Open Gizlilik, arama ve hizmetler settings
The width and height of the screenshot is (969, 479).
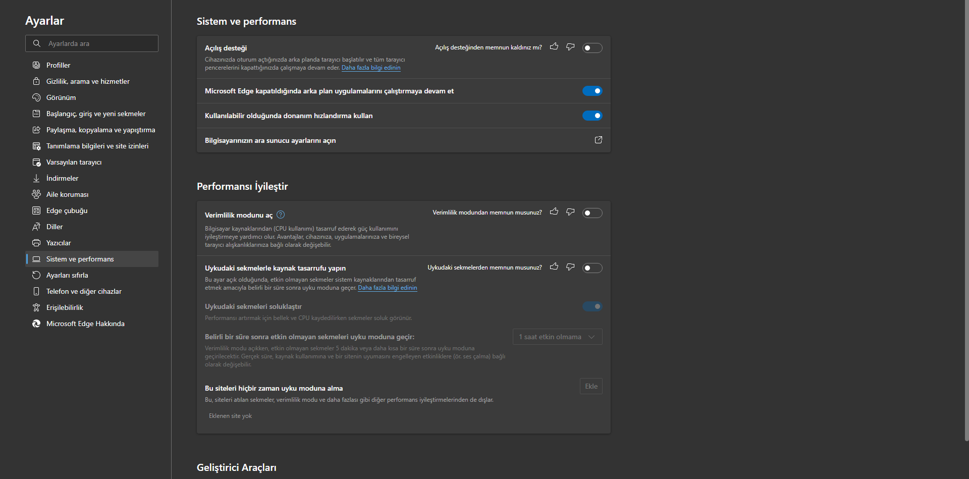tap(88, 81)
